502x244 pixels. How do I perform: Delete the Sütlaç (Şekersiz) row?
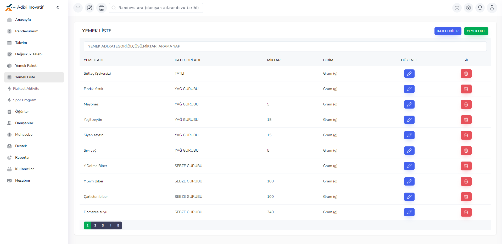[x=466, y=74]
